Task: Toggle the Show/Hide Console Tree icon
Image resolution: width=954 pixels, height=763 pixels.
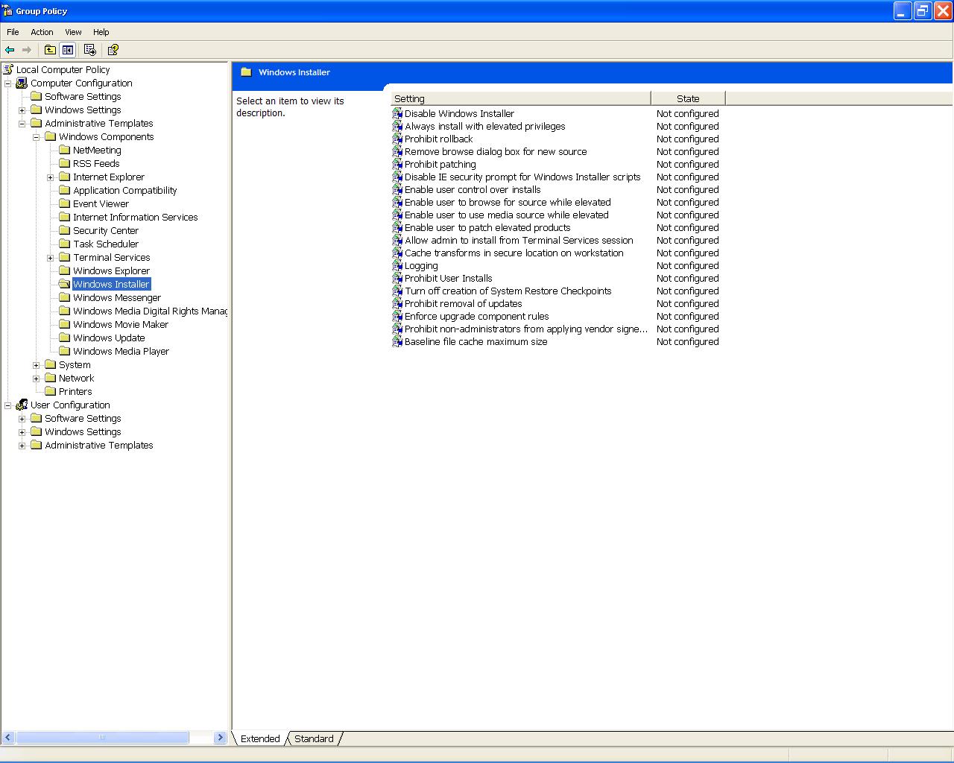Action: pos(68,50)
